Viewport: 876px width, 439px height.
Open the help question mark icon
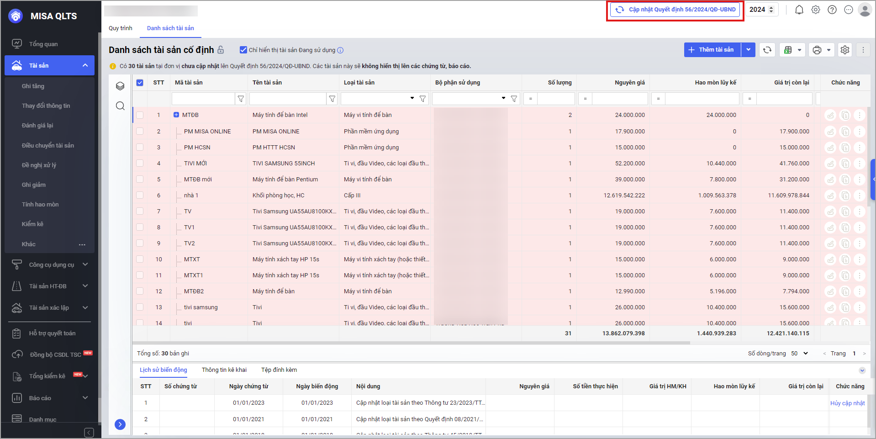pos(832,10)
